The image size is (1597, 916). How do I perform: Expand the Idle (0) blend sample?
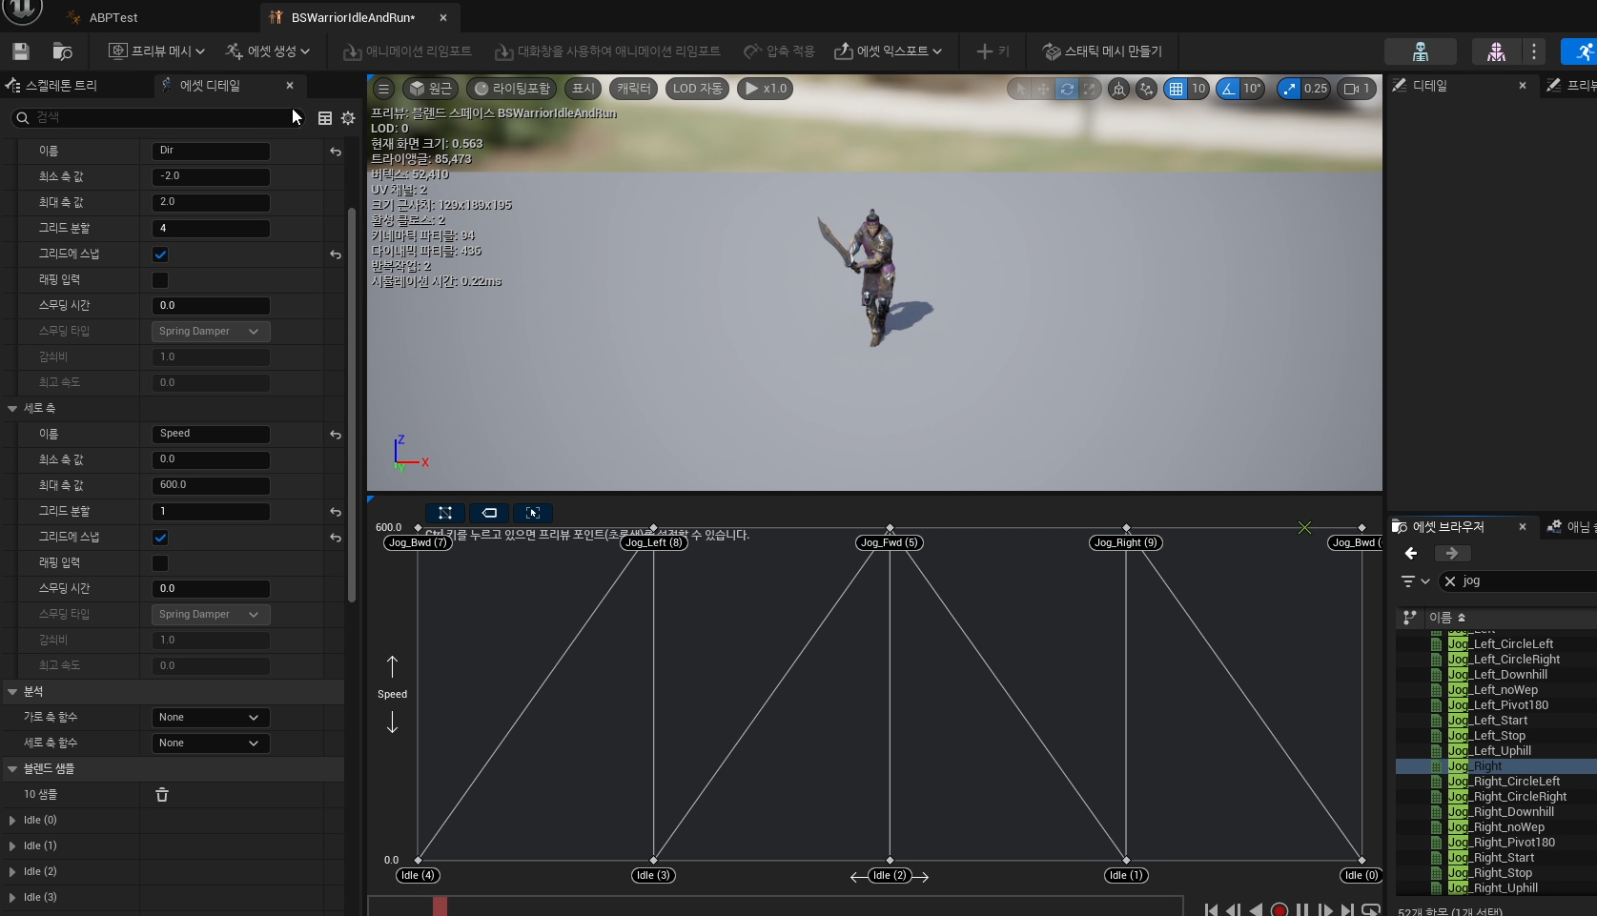(x=12, y=821)
